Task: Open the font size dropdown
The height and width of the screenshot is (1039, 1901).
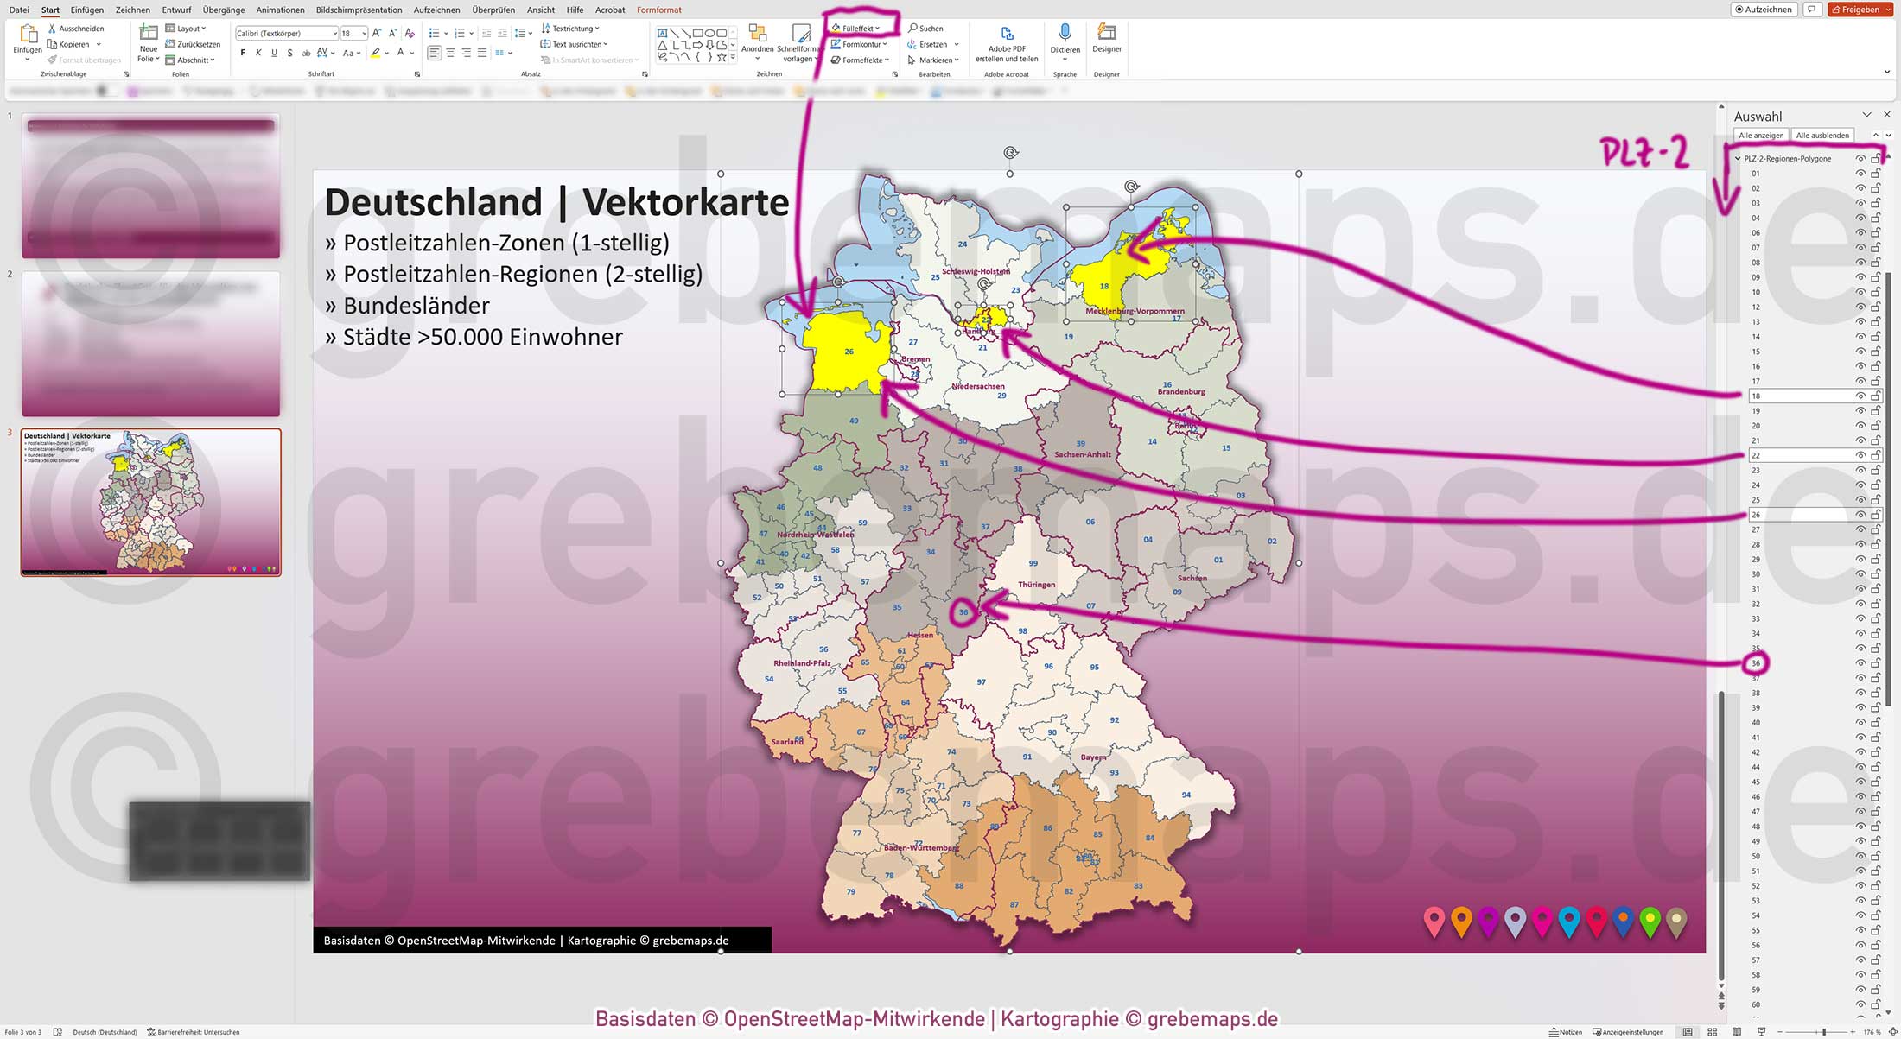Action: click(363, 33)
